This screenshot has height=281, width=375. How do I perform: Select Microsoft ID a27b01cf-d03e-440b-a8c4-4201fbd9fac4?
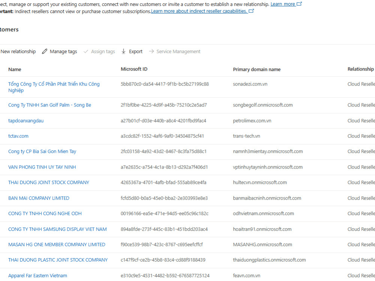coord(163,121)
